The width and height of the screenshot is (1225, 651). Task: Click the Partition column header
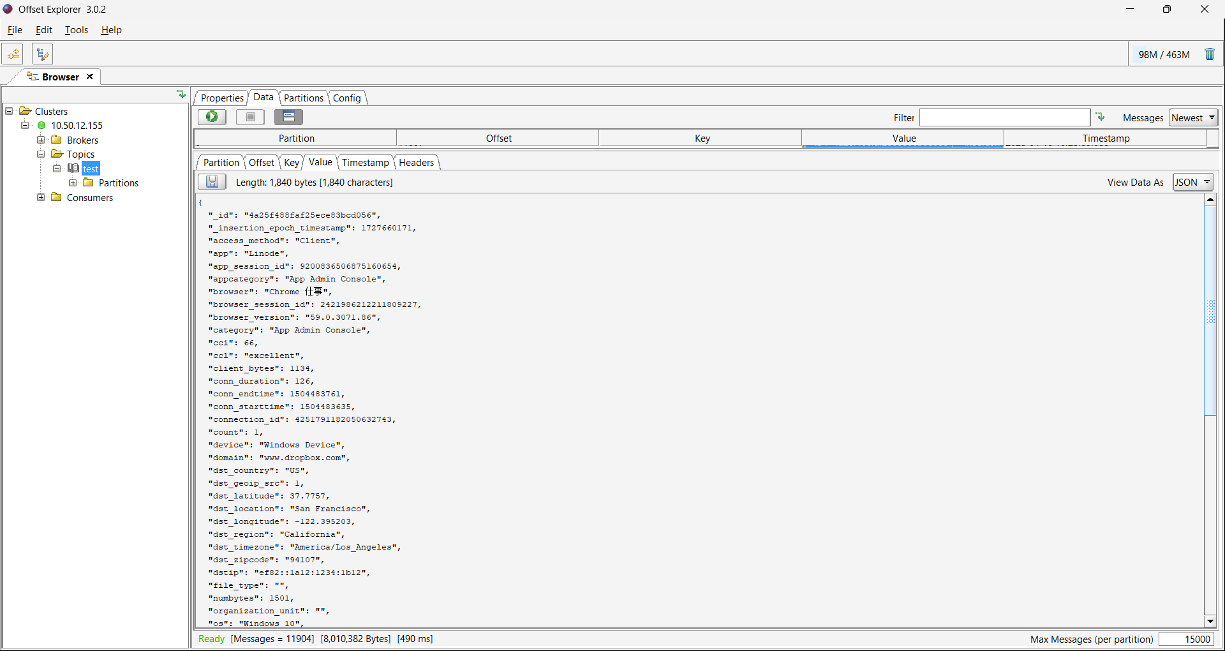pos(296,138)
